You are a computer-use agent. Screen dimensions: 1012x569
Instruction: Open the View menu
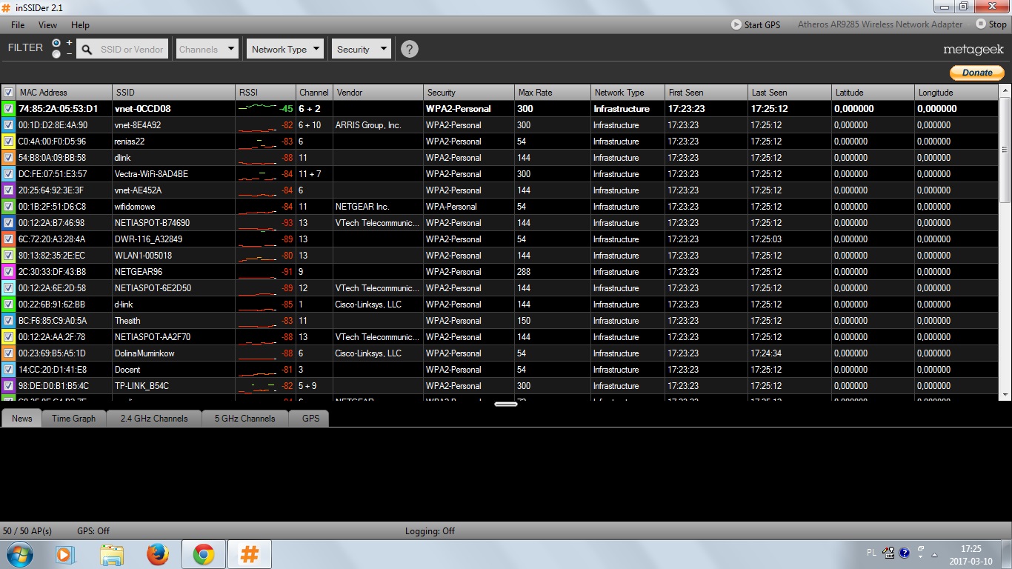coord(47,24)
